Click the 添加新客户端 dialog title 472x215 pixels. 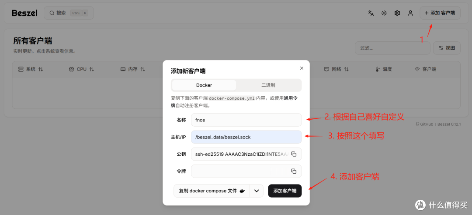188,71
